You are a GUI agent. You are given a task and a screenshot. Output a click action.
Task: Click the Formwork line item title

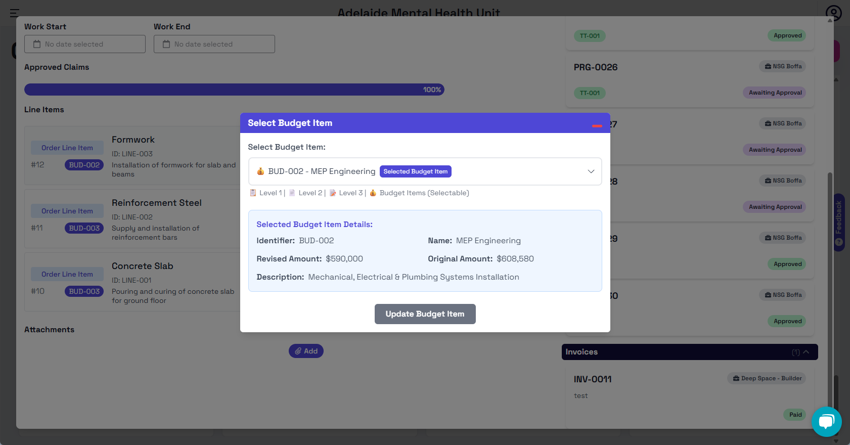(x=133, y=140)
